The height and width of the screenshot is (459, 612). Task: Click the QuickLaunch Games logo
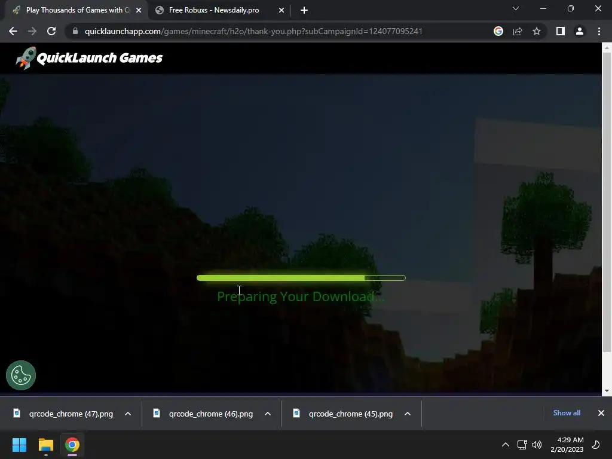(x=89, y=58)
